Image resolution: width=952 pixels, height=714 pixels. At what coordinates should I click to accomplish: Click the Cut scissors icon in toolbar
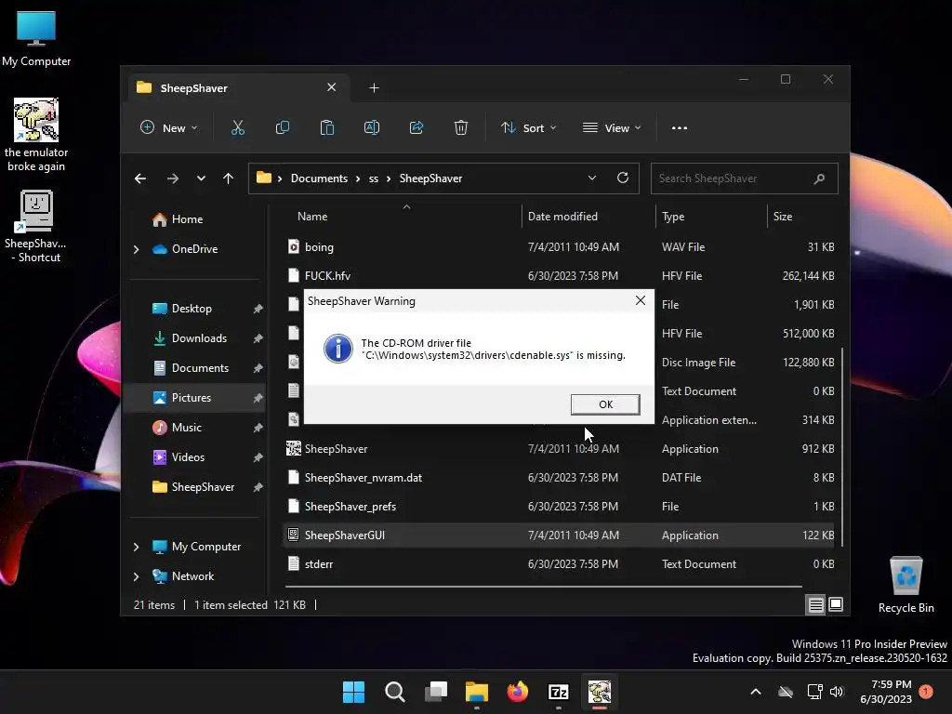[x=237, y=128]
